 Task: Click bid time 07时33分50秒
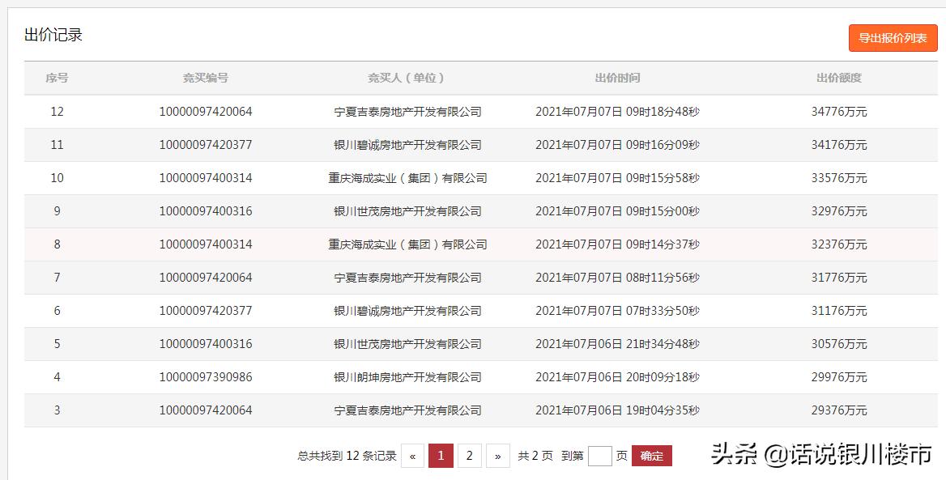point(663,311)
